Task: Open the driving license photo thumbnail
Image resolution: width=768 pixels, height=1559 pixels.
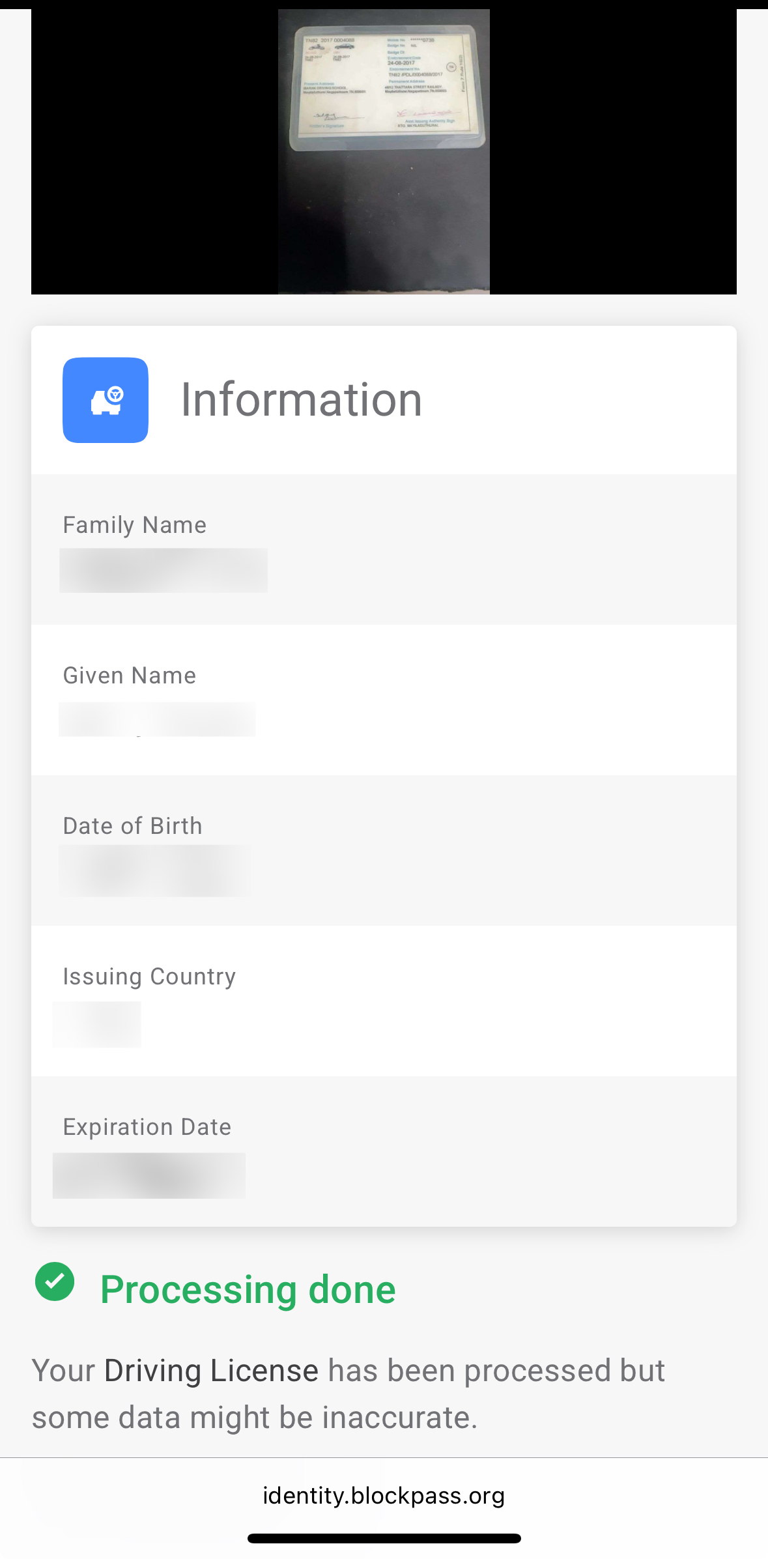Action: tap(384, 151)
